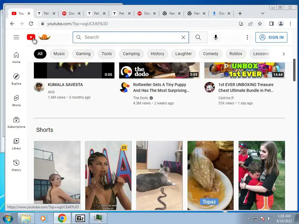Select the Gaming filter chip
Screen dimensions: 299x224
click(x=83, y=54)
